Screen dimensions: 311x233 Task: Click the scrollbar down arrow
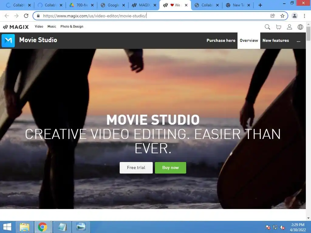click(308, 218)
